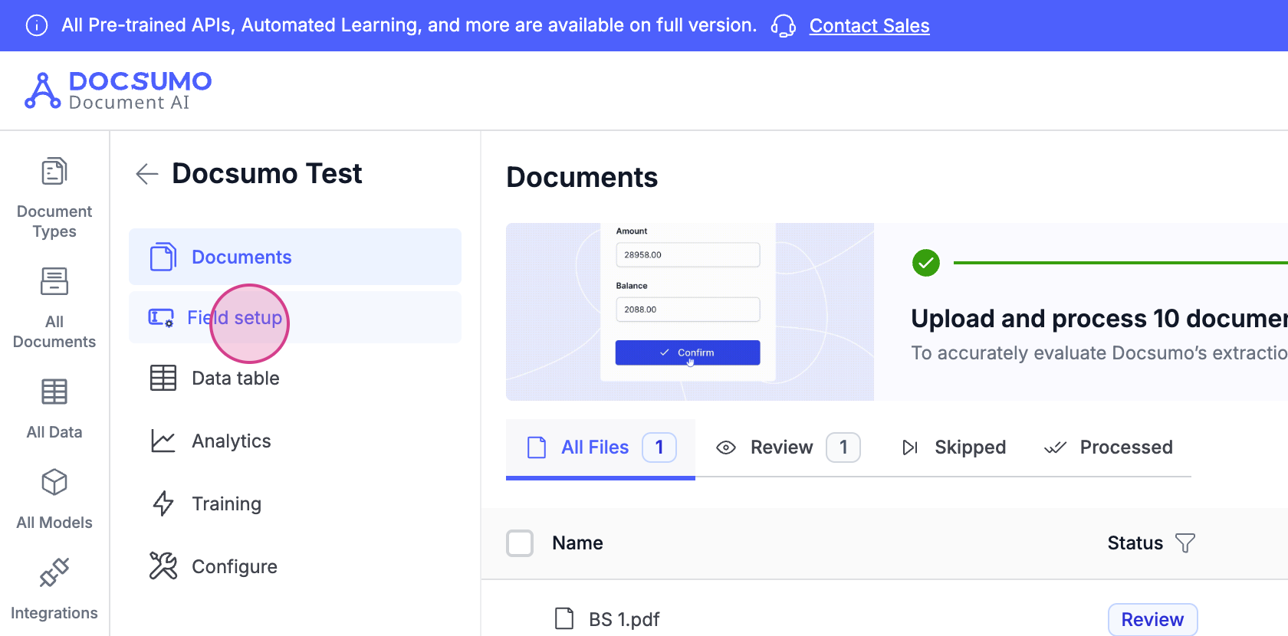
Task: Switch to the Skipped tab
Action: point(954,447)
